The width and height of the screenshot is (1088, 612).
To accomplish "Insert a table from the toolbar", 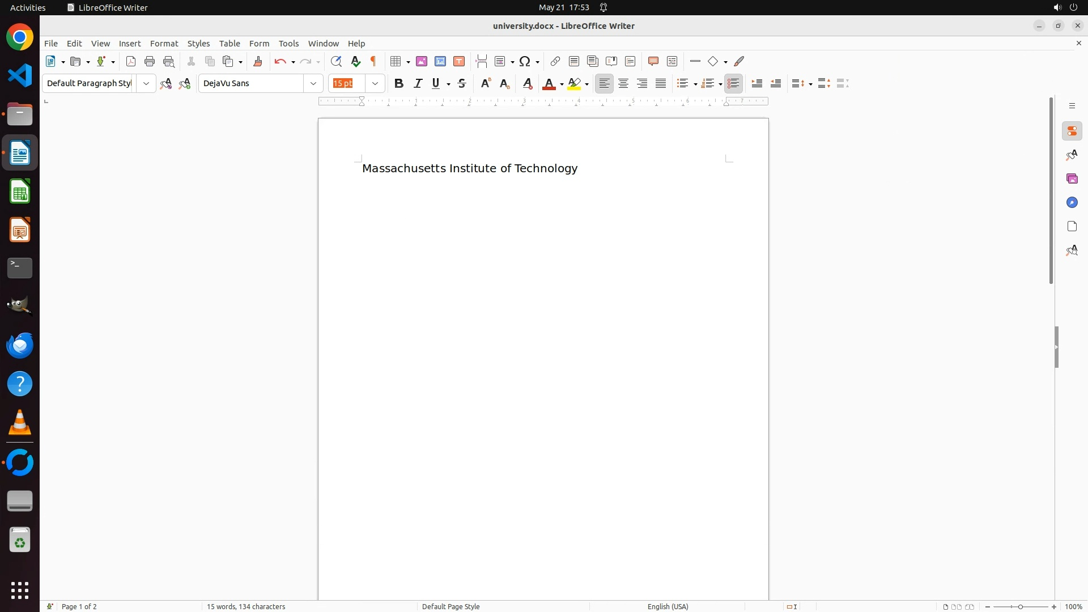I will click(x=396, y=61).
